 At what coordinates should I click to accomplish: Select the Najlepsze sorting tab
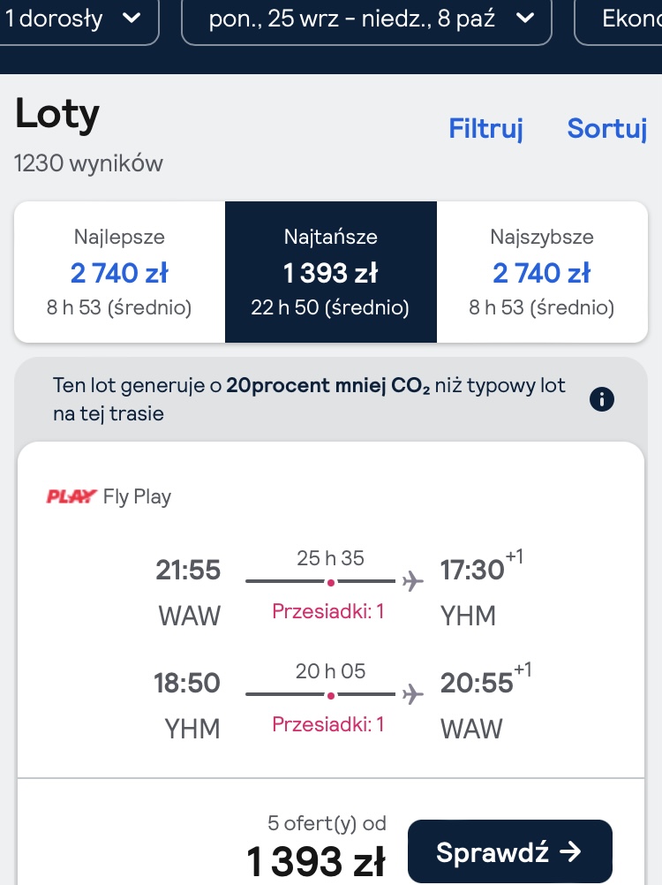[119, 272]
